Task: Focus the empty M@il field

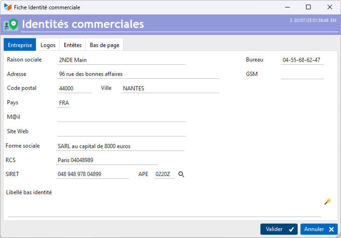Action: tap(121, 117)
